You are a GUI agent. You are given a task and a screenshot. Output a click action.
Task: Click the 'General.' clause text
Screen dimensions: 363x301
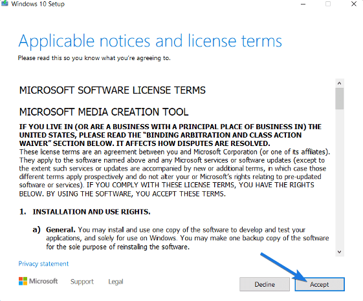tap(61, 230)
